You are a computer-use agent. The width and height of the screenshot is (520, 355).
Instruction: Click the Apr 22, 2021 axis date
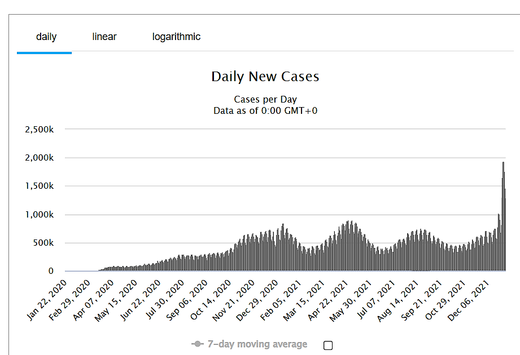328,300
